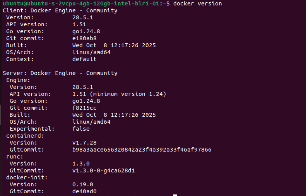
Task: Click the Experimental value "false"
Action: (81, 129)
